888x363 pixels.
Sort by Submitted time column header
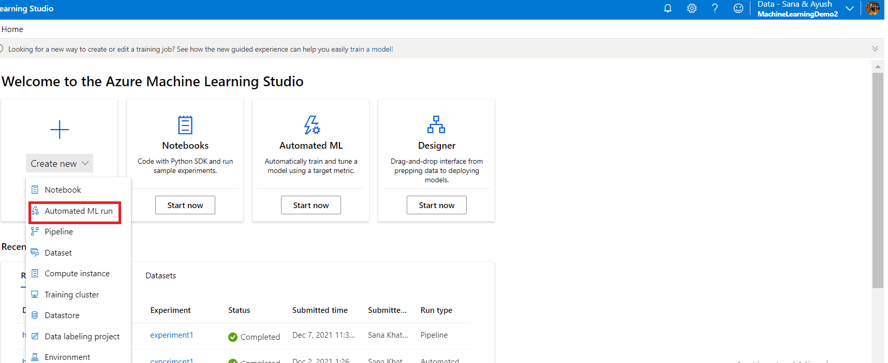pos(320,310)
